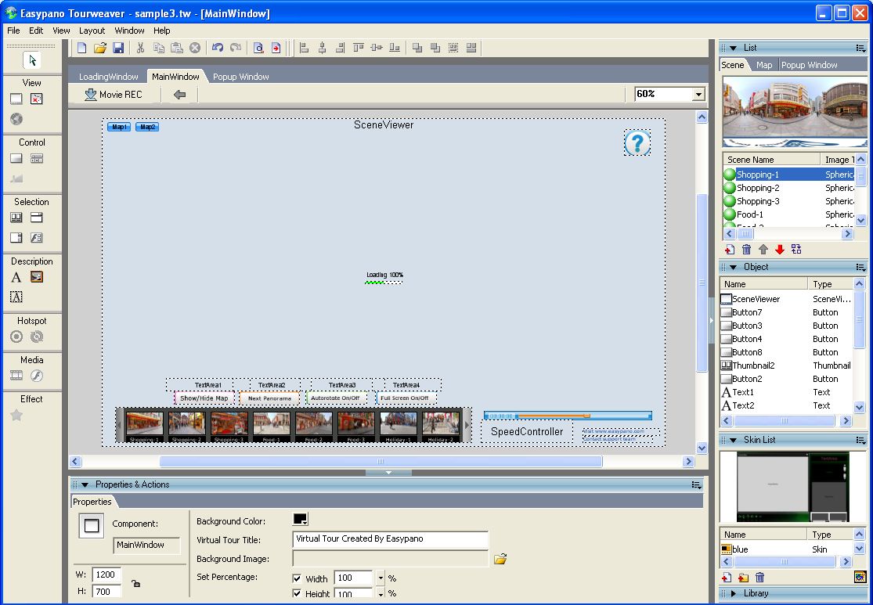Click the Shopping-3 thumbnail in strip
Screen dimensions: 873x605
pyautogui.click(x=229, y=424)
